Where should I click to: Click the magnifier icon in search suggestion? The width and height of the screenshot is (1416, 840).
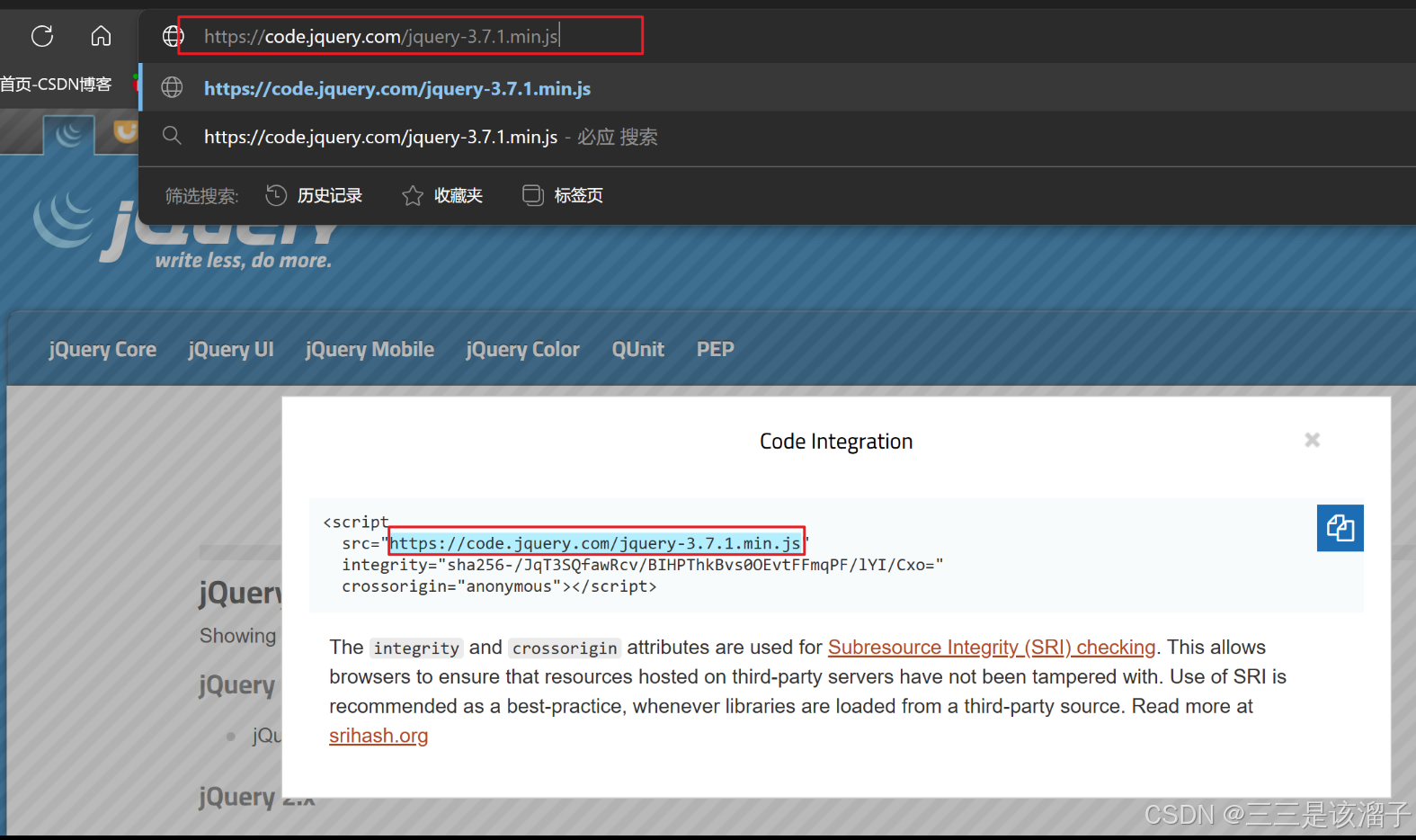pyautogui.click(x=172, y=136)
